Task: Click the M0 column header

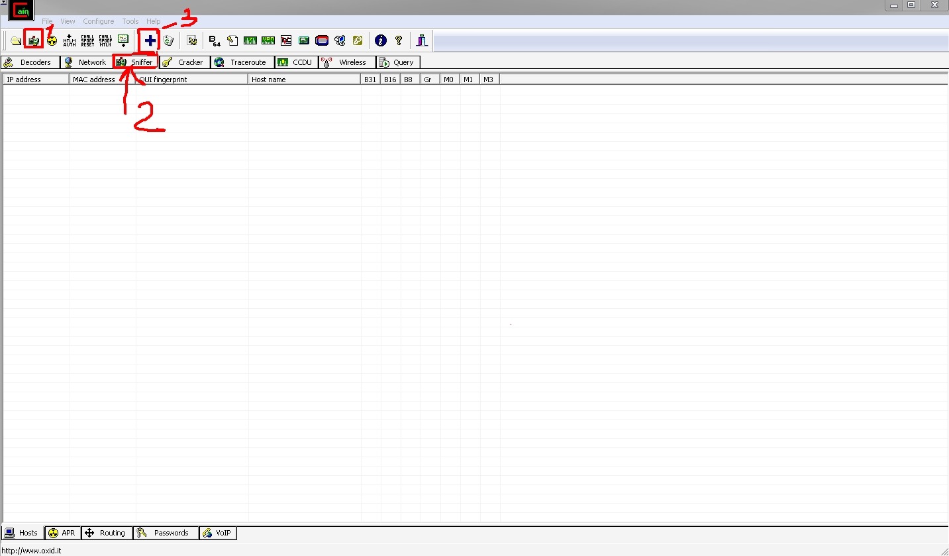Action: tap(450, 80)
